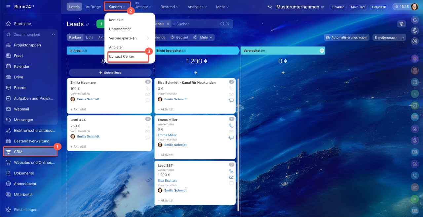423x217 pixels.
Task: Click the chat icon on Elsa Schmidt card
Action: tap(231, 100)
